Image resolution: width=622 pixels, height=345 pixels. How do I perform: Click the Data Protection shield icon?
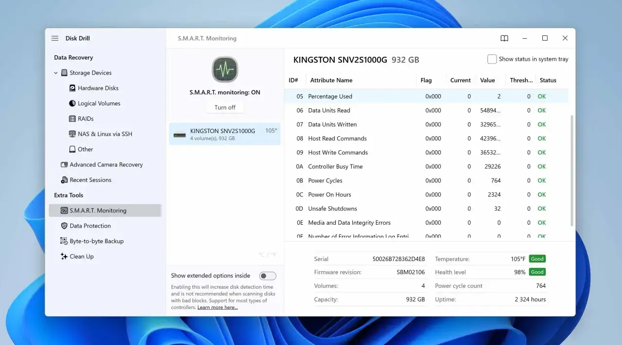[x=64, y=226]
